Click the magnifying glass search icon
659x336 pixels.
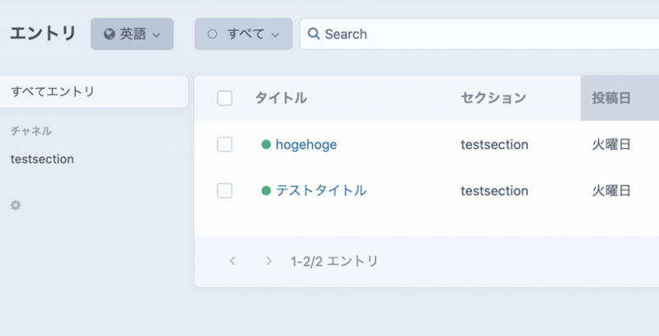314,35
